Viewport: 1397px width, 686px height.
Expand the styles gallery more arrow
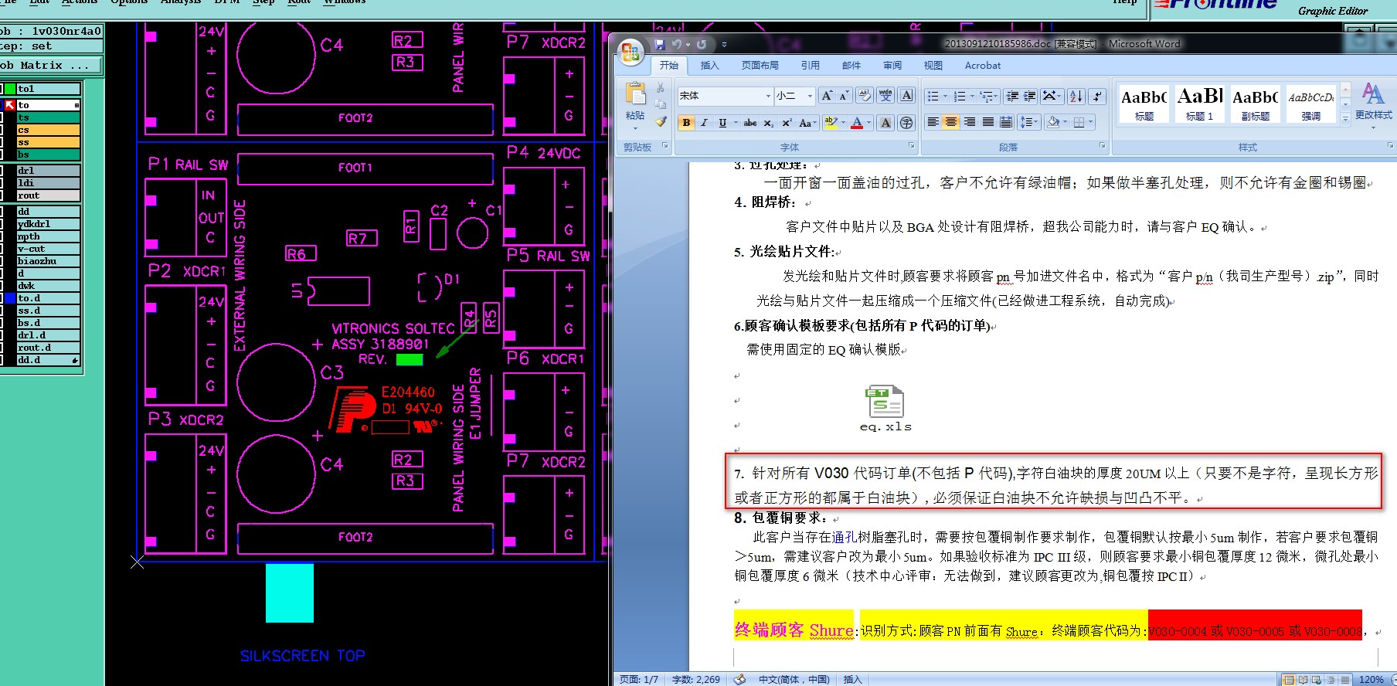tap(1345, 118)
